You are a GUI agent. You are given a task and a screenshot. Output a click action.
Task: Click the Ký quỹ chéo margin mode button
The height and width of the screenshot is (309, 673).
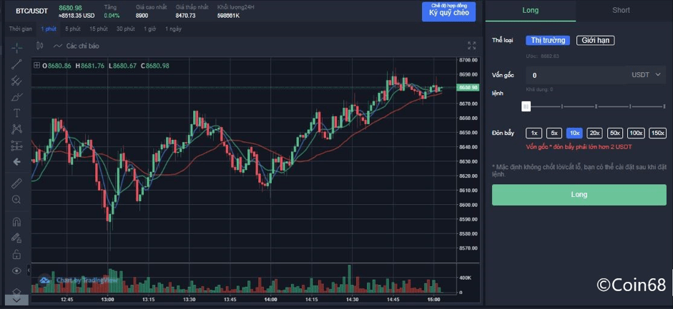coord(448,11)
